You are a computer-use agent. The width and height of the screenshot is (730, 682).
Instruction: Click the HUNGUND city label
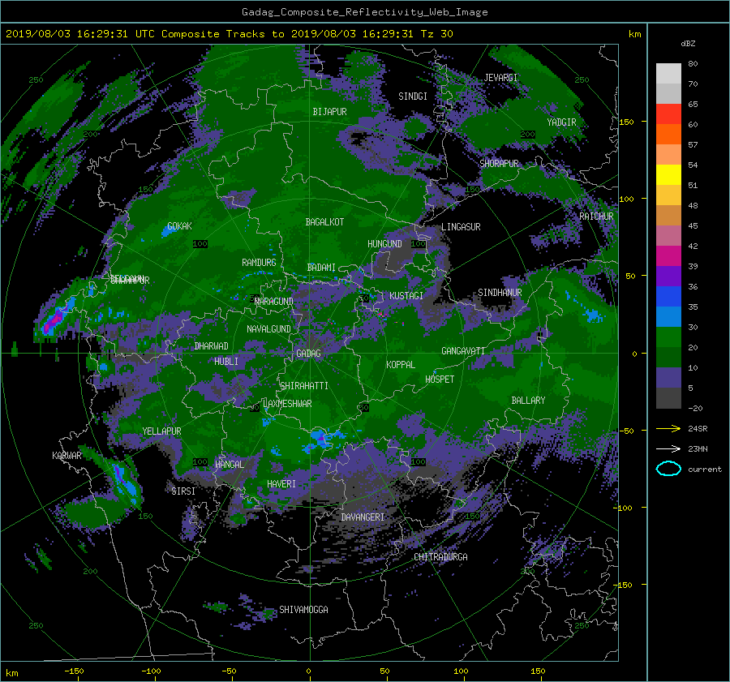coord(384,244)
